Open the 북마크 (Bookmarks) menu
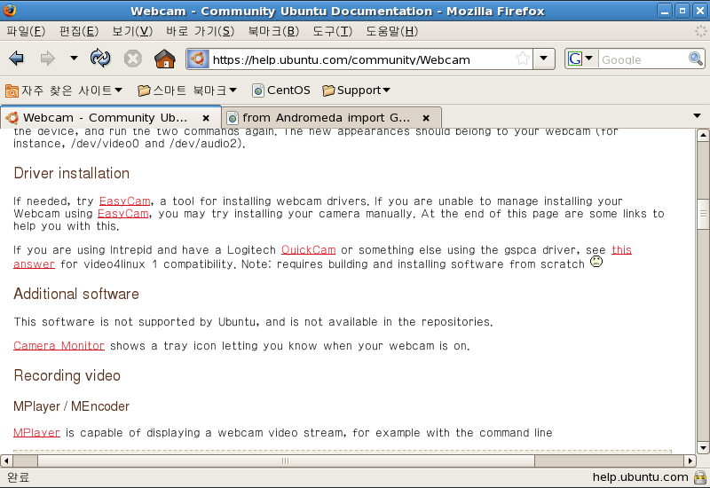Viewport: 710px width, 488px height. click(273, 31)
